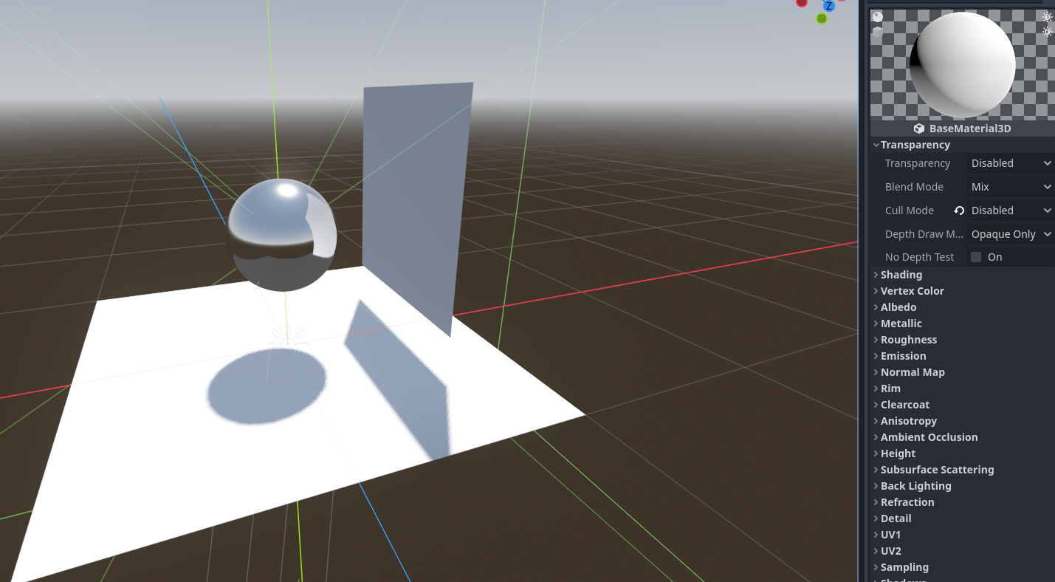This screenshot has width=1055, height=582.
Task: Collapse the Transparency section
Action: click(x=915, y=144)
